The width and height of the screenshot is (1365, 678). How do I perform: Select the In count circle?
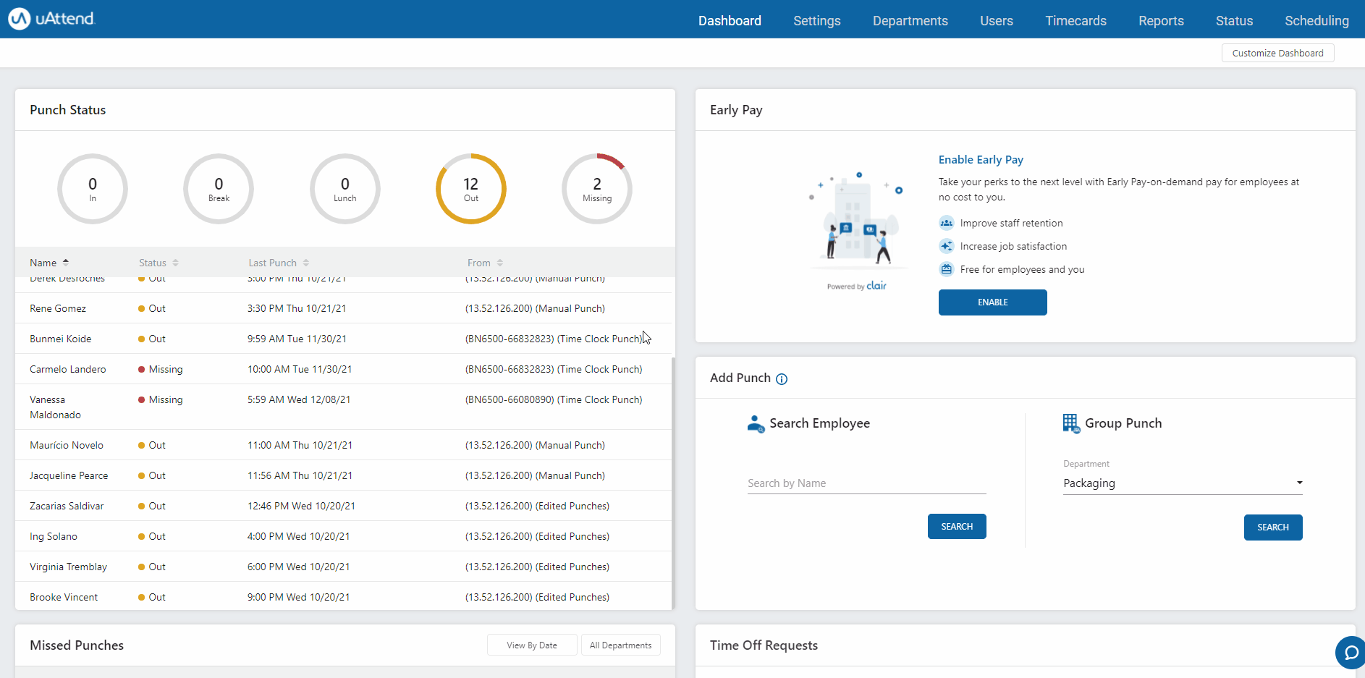click(93, 189)
